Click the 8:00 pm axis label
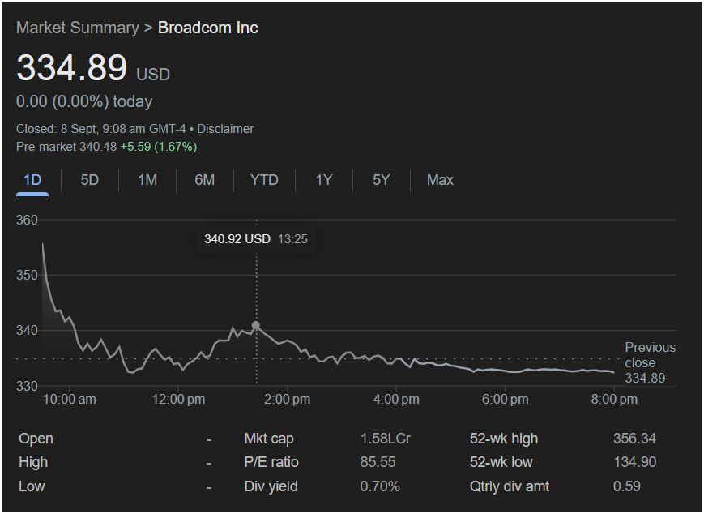This screenshot has height=514, width=704. [614, 400]
